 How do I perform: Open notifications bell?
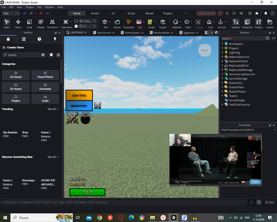pos(265,13)
